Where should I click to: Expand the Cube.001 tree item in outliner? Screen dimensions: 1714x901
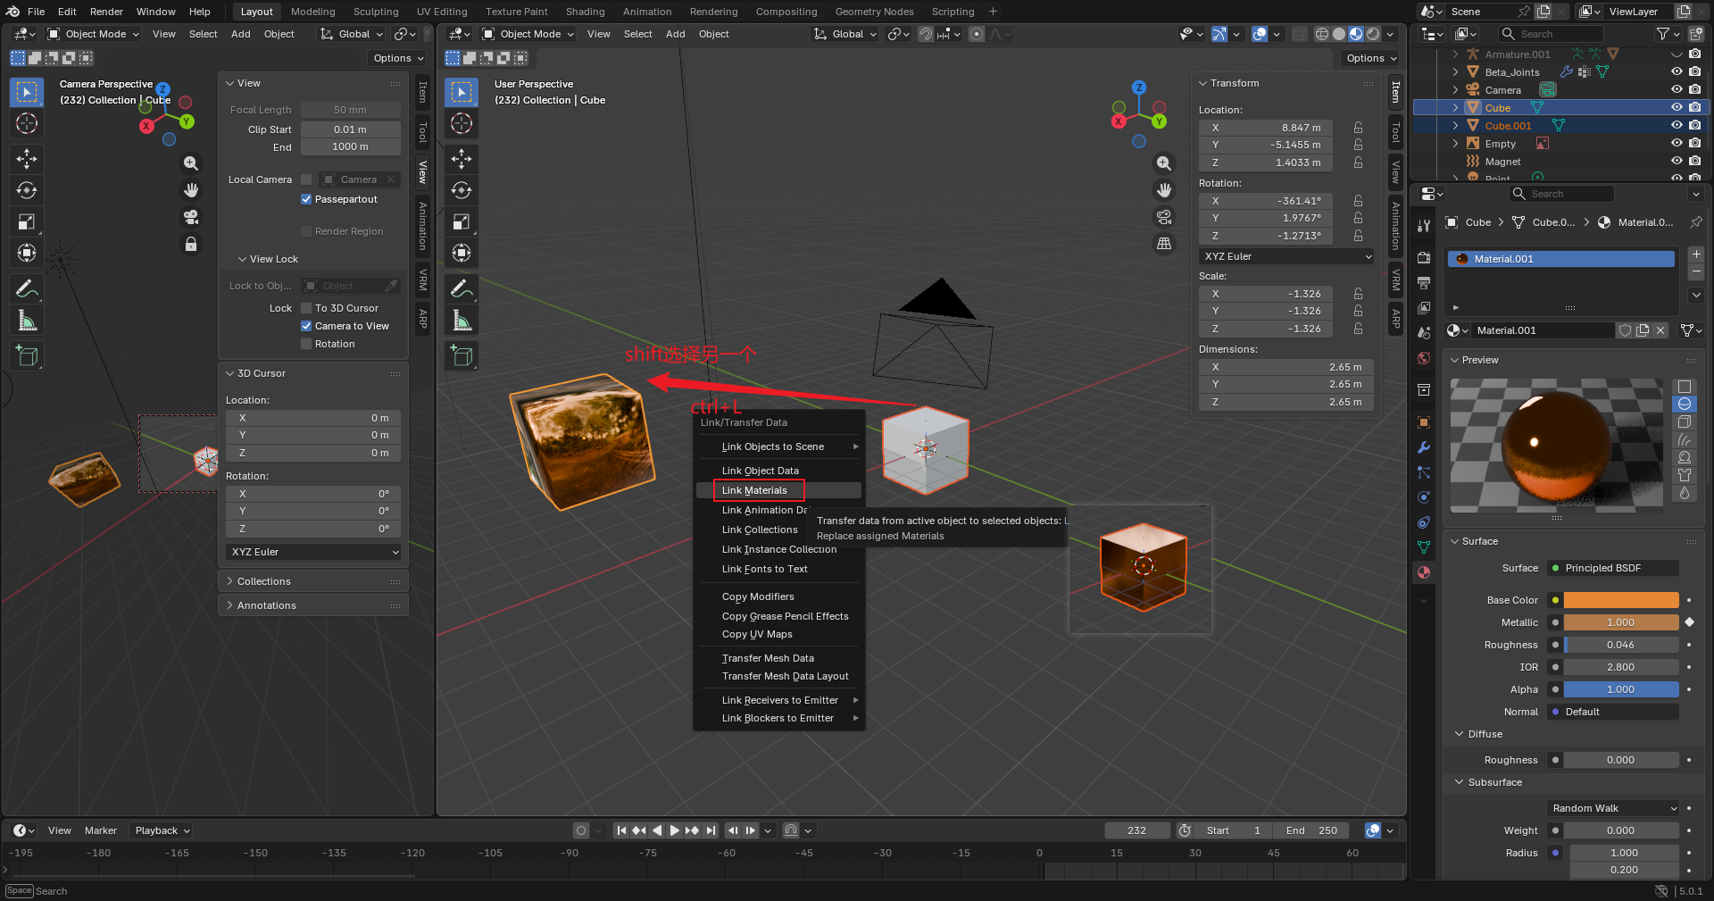point(1455,126)
